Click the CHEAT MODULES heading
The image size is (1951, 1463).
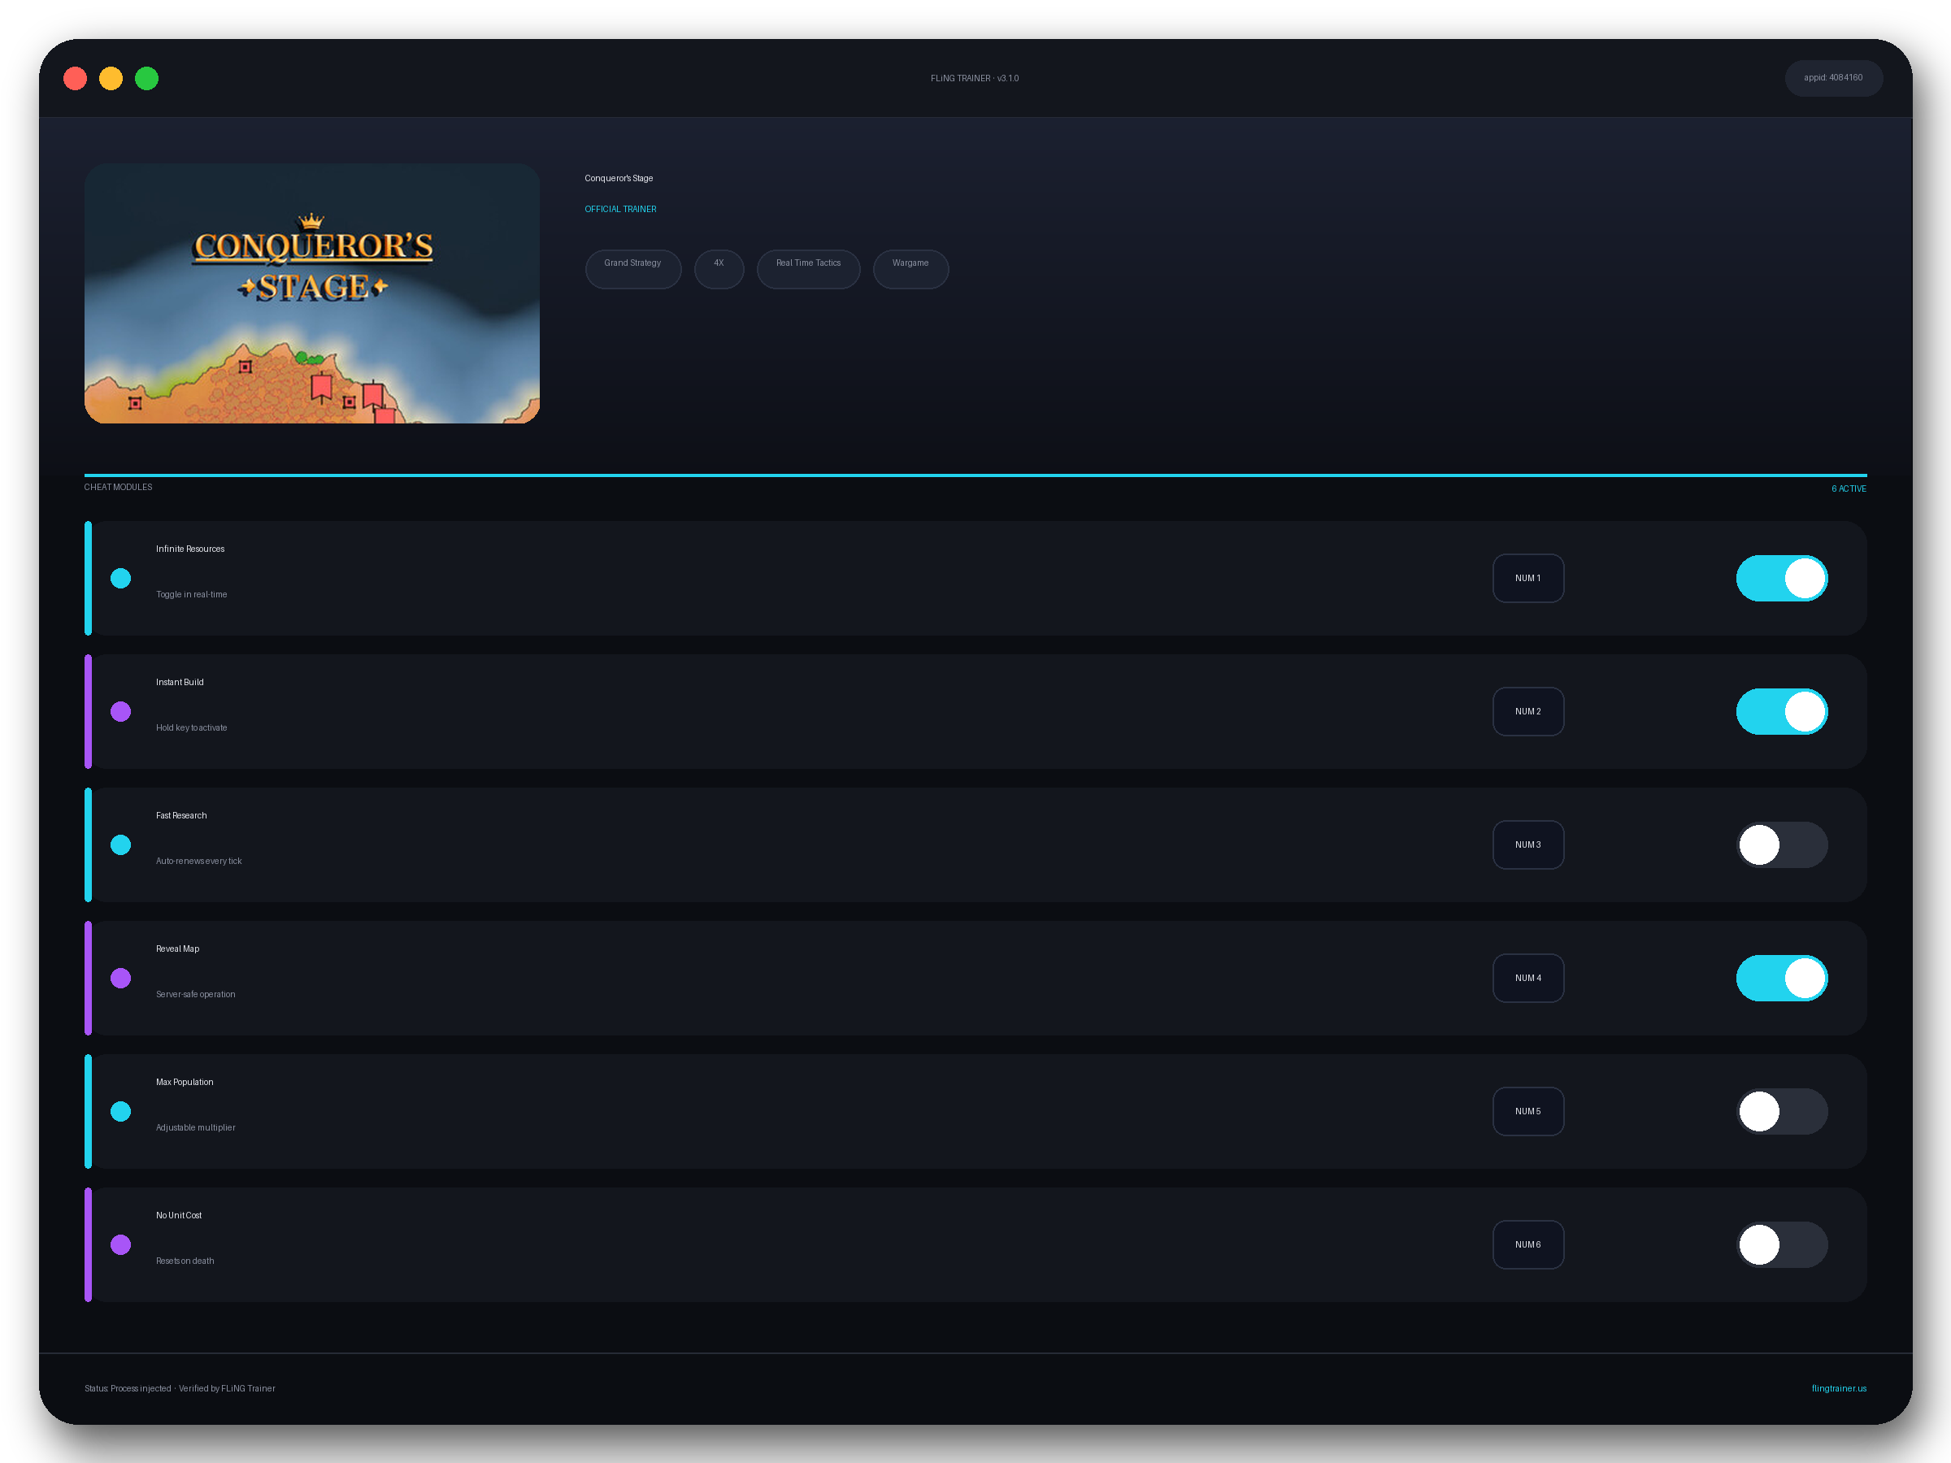click(118, 487)
